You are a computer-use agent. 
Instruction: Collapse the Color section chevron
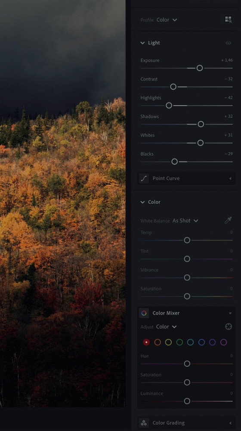(x=142, y=202)
